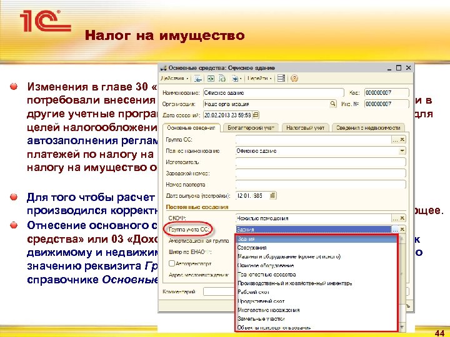Clear the Группа учета ОС field with X
The height and width of the screenshot is (337, 450).
tap(402, 229)
